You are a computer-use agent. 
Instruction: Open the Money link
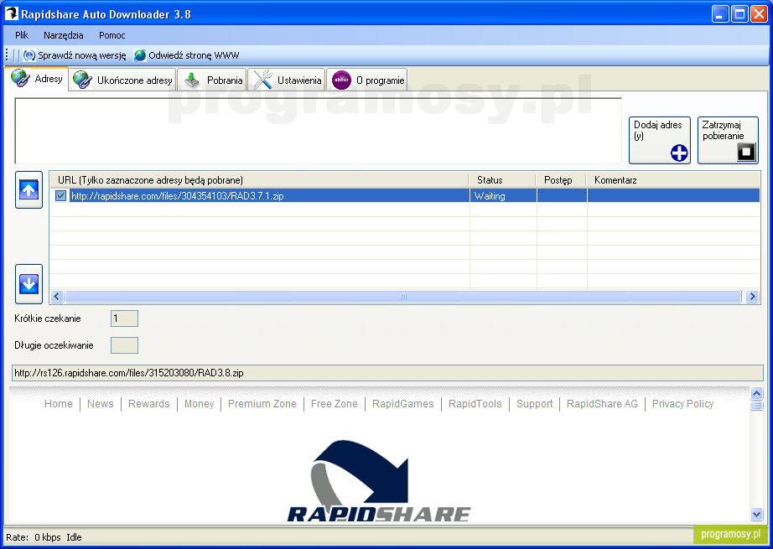[x=199, y=404]
